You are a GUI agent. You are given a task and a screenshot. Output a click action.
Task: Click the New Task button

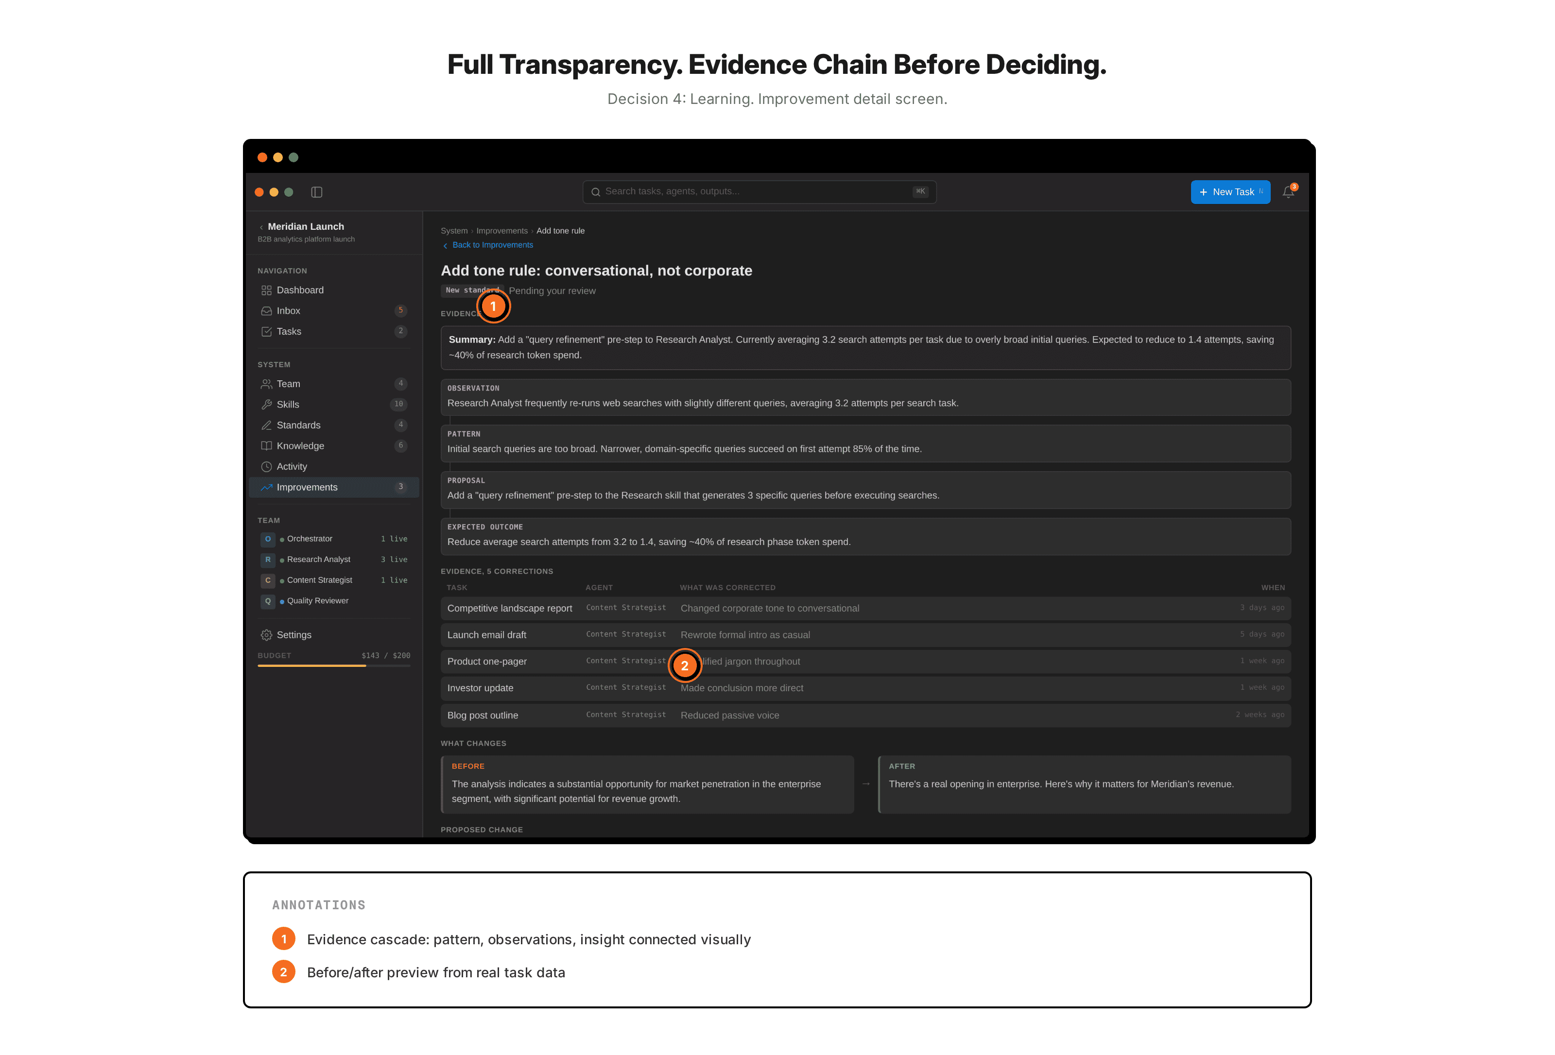point(1230,193)
